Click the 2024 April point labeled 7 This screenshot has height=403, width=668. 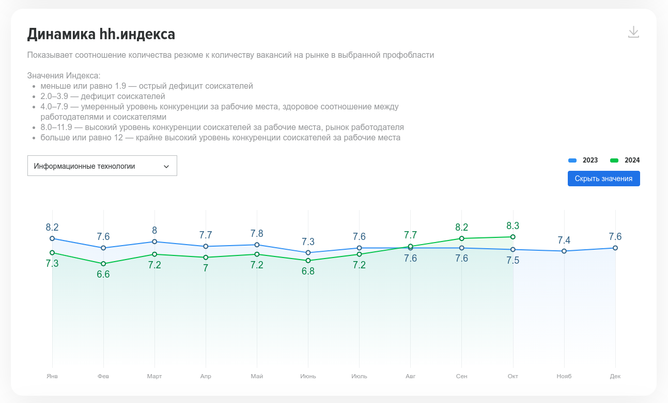[206, 257]
